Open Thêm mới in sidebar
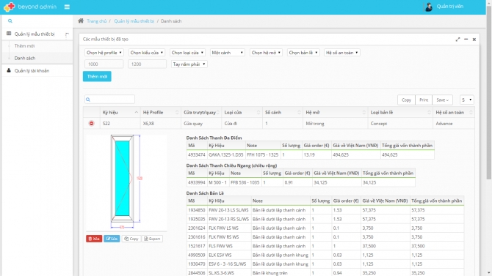This screenshot has height=276, width=492. click(24, 46)
